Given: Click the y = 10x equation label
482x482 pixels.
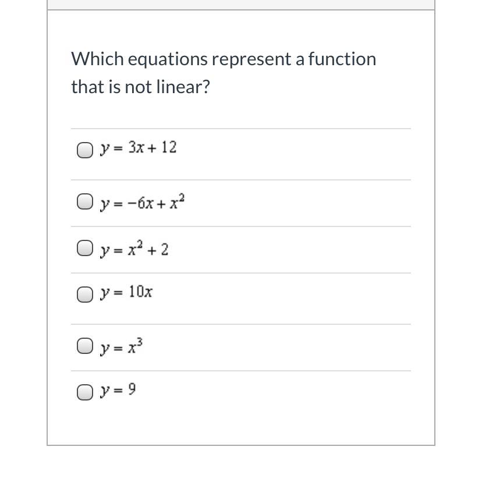Looking at the screenshot, I should (126, 292).
